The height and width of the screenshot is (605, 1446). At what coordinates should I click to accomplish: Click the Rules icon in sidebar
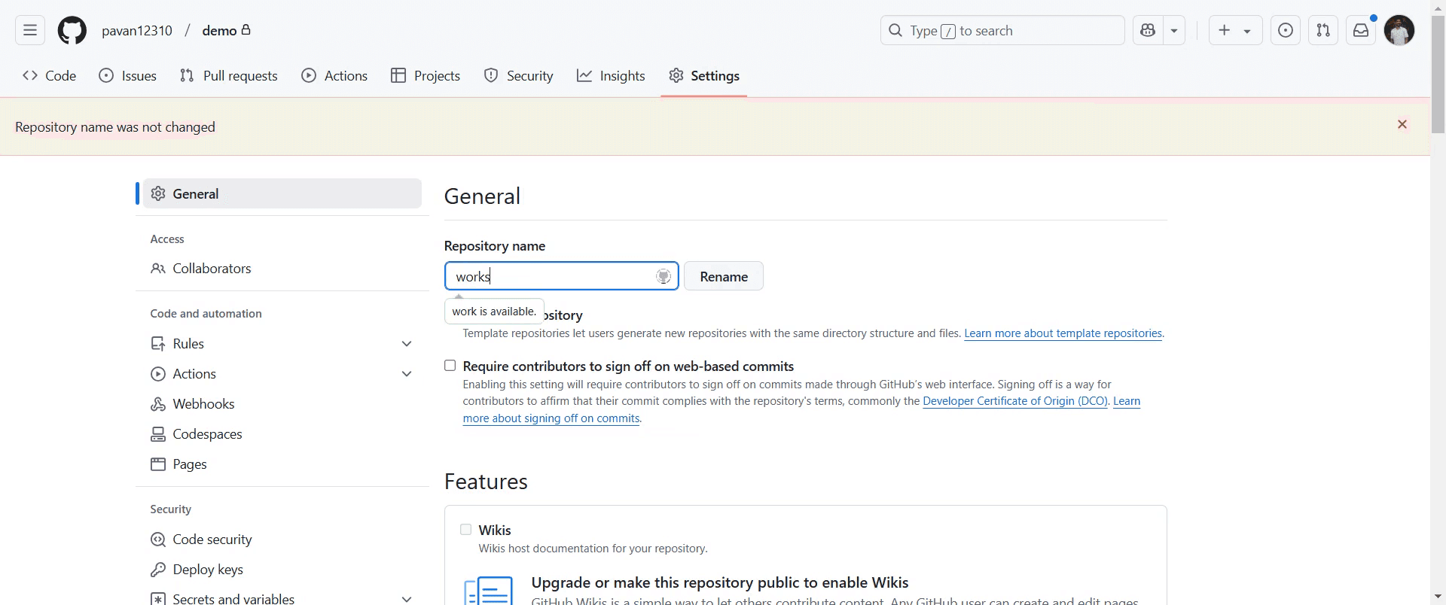[158, 344]
